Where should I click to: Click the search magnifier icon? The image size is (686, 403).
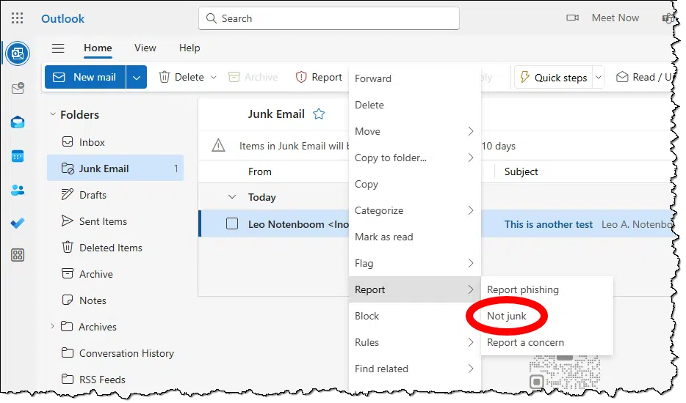(212, 18)
